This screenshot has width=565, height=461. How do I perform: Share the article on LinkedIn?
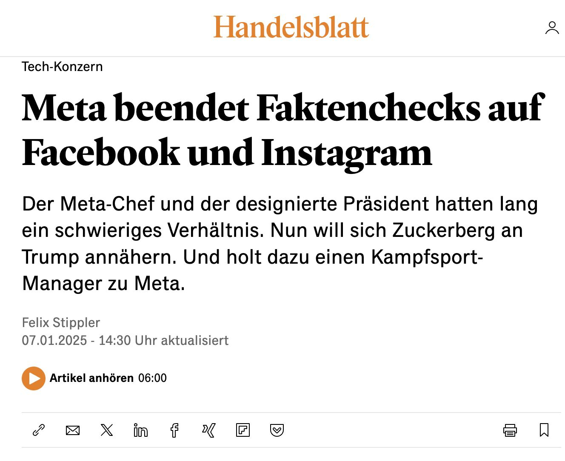140,430
